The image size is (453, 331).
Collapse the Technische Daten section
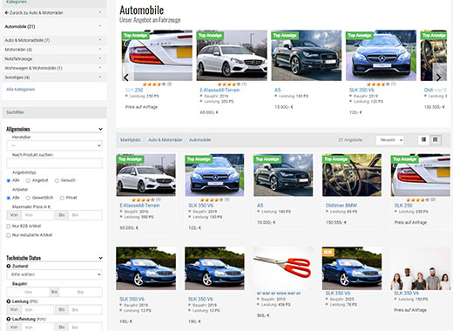(x=100, y=258)
